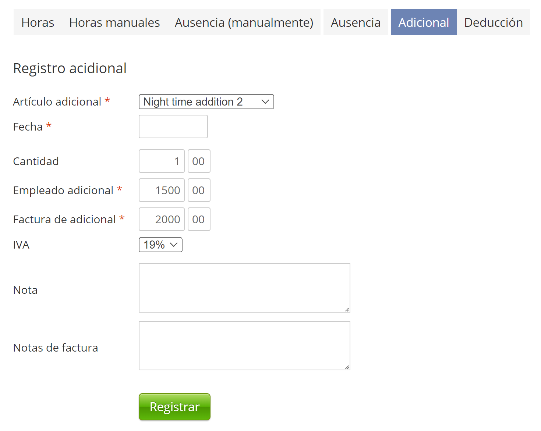
Task: Open the Artículo adicional dropdown
Action: point(206,102)
